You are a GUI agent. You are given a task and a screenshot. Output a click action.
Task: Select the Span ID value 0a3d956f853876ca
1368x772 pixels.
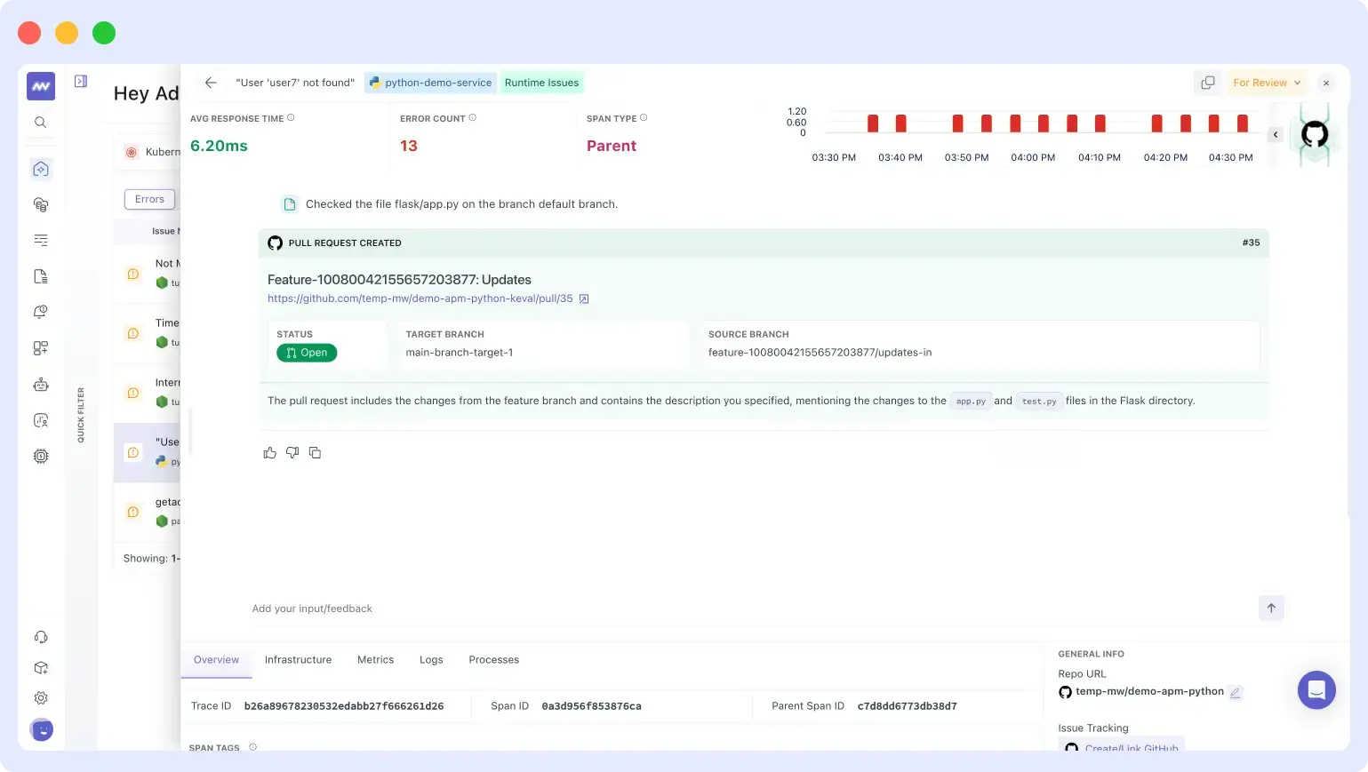click(x=591, y=706)
